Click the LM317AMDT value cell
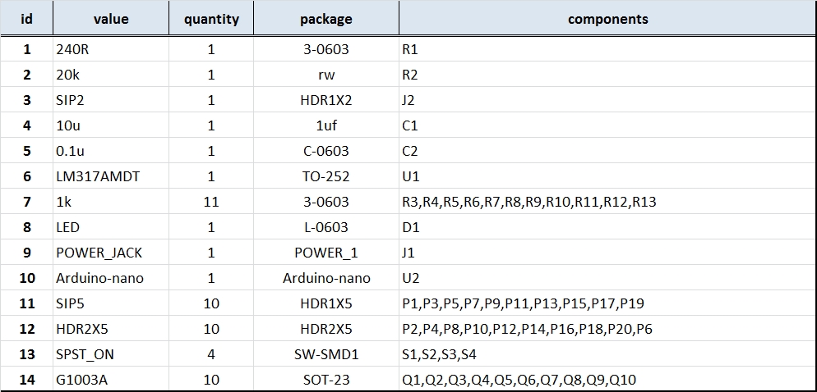 coord(111,176)
